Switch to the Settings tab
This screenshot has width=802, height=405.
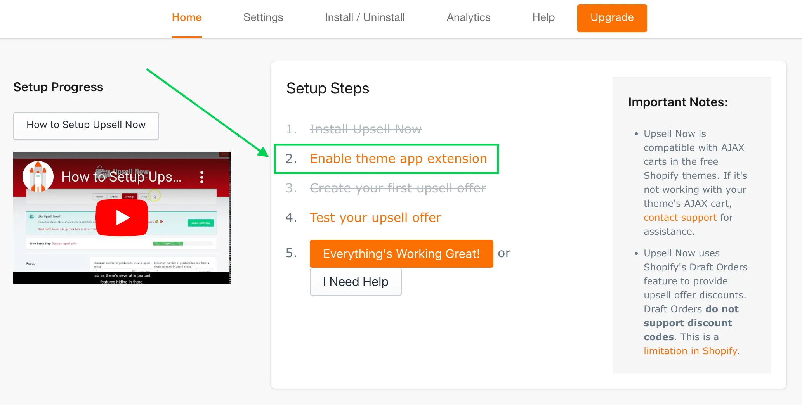coord(263,17)
